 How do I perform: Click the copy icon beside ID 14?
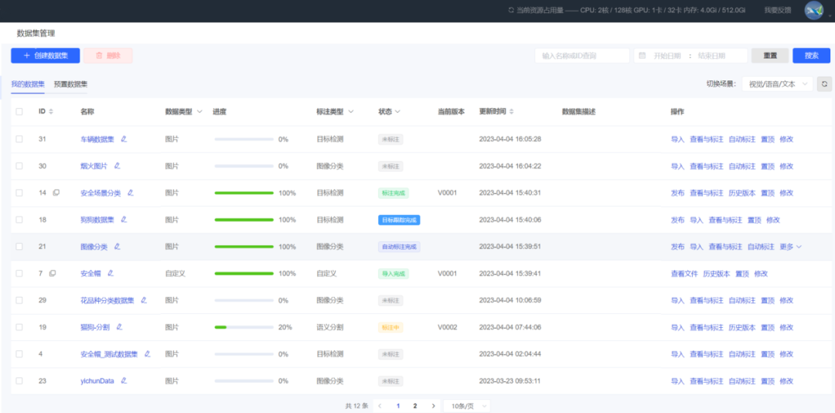56,193
